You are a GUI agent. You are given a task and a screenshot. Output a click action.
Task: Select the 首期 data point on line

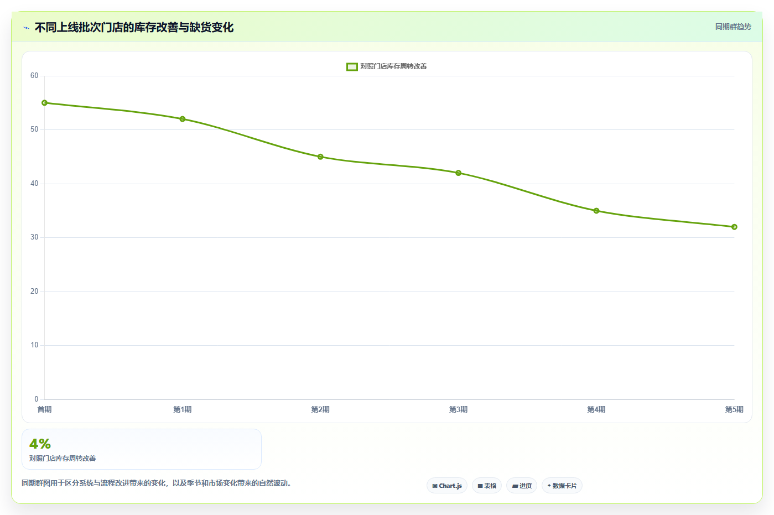click(45, 103)
